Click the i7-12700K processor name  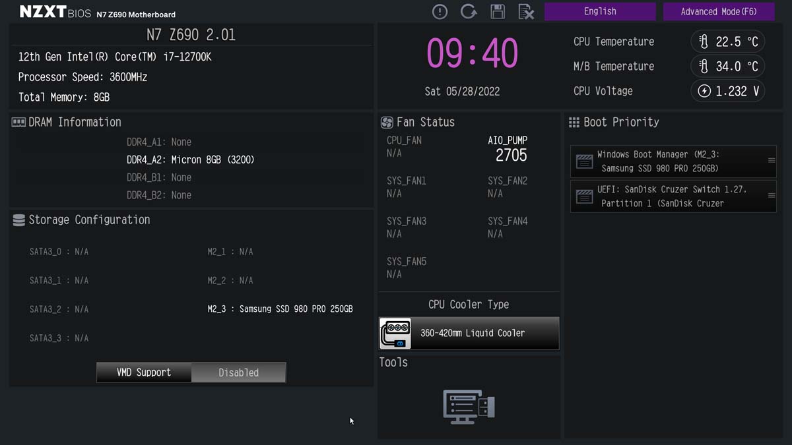187,57
